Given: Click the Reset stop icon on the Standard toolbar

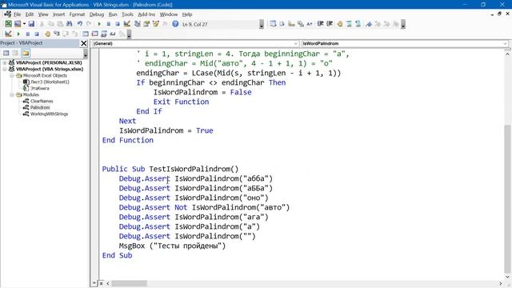Looking at the screenshot, I should (118, 24).
